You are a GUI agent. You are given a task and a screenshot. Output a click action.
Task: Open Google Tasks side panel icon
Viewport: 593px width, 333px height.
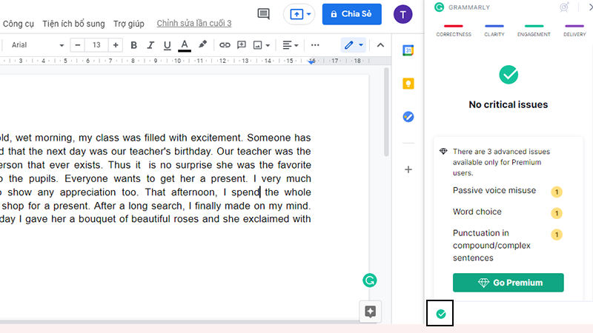pos(408,117)
